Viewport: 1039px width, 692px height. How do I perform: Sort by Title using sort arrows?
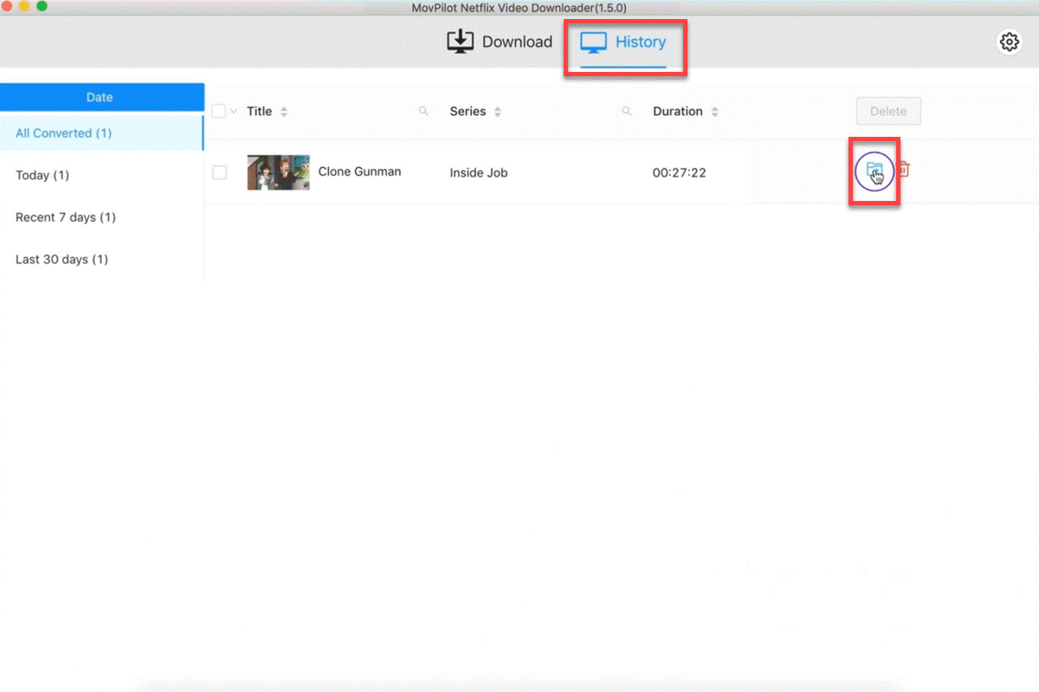pyautogui.click(x=284, y=112)
